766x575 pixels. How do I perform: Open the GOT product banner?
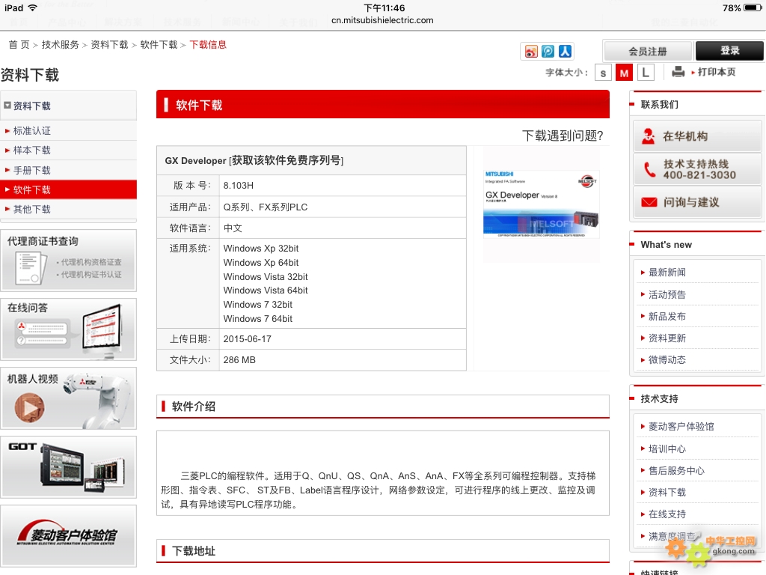pos(68,467)
